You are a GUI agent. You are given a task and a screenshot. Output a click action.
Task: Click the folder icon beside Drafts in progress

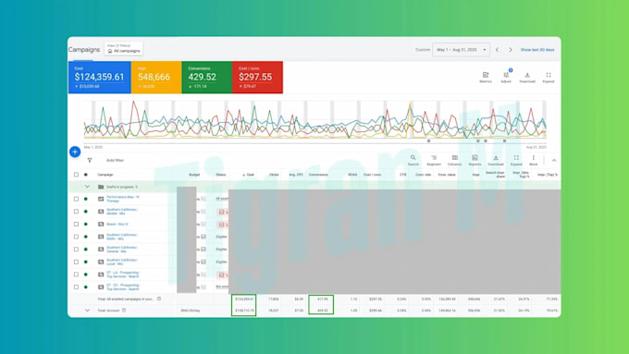101,187
